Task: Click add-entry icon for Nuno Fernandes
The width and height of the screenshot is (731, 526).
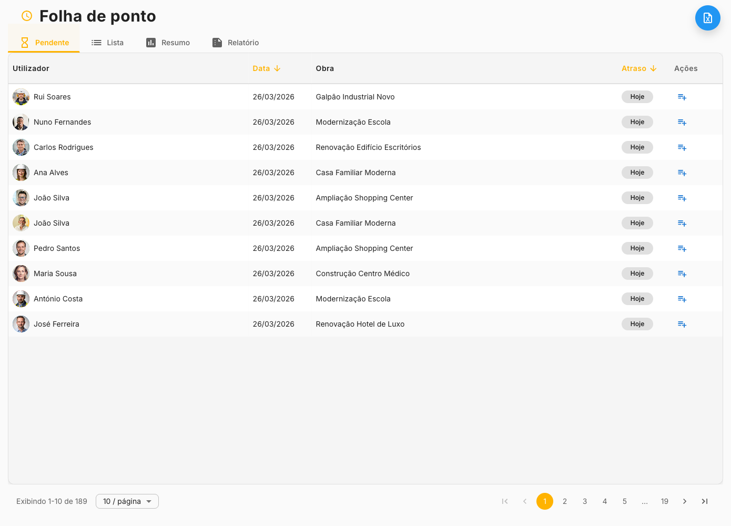Action: pos(682,122)
